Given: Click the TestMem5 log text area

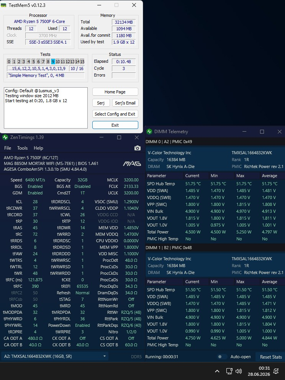Looking at the screenshot, I should (46, 108).
